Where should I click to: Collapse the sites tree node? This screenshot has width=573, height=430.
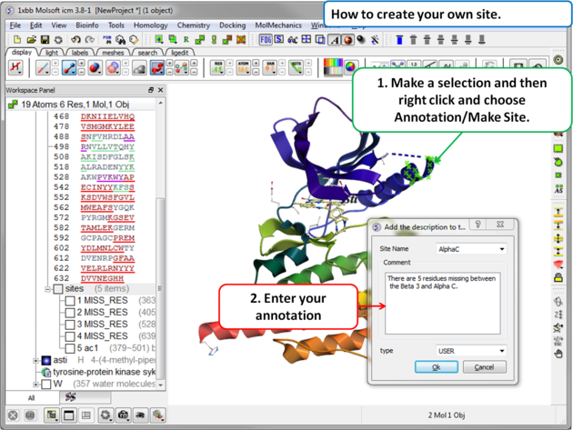[48, 289]
